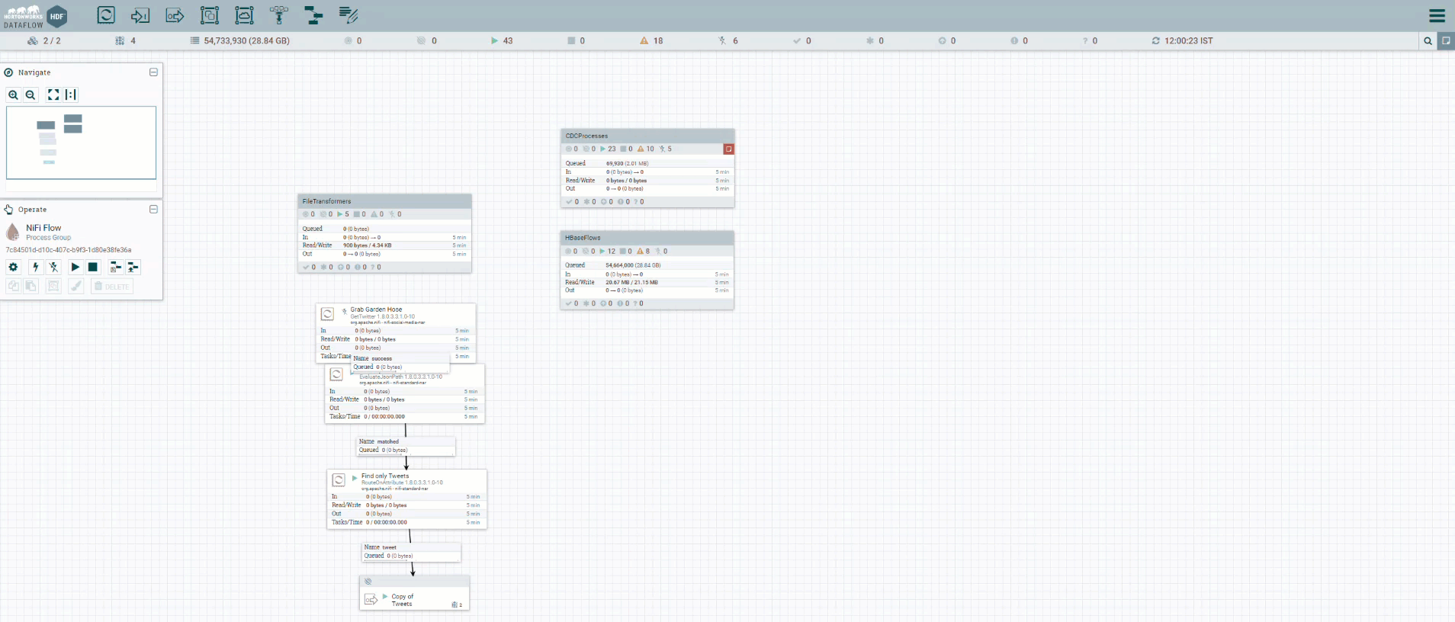Click the Find only Tweets processor icon
This screenshot has height=622, width=1455.
(339, 479)
